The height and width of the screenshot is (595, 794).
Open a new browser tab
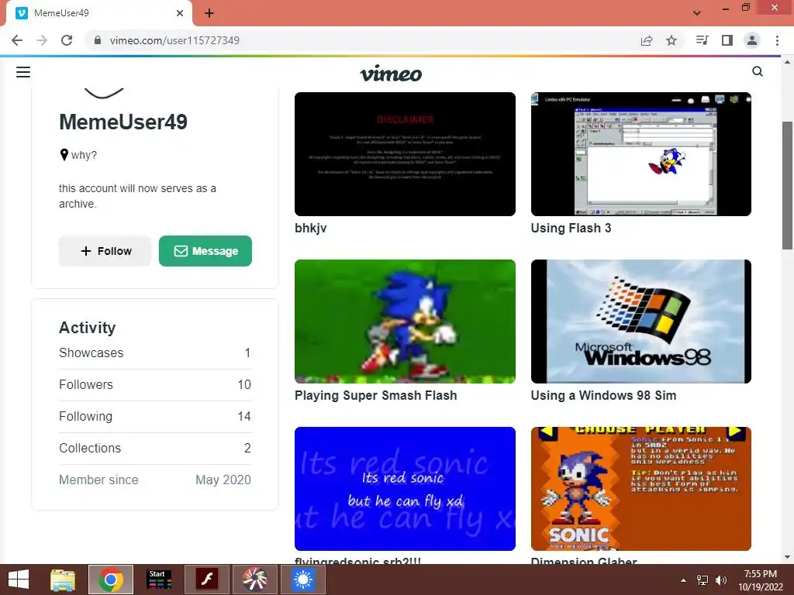click(x=209, y=13)
